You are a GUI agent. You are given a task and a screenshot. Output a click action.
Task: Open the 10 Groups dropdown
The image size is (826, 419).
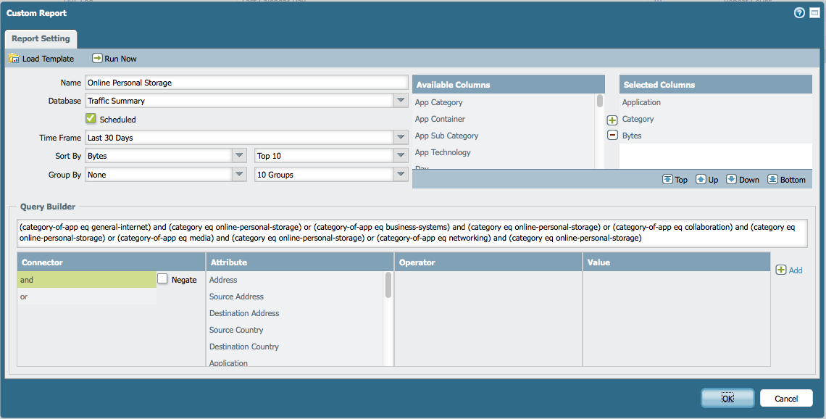tap(401, 175)
